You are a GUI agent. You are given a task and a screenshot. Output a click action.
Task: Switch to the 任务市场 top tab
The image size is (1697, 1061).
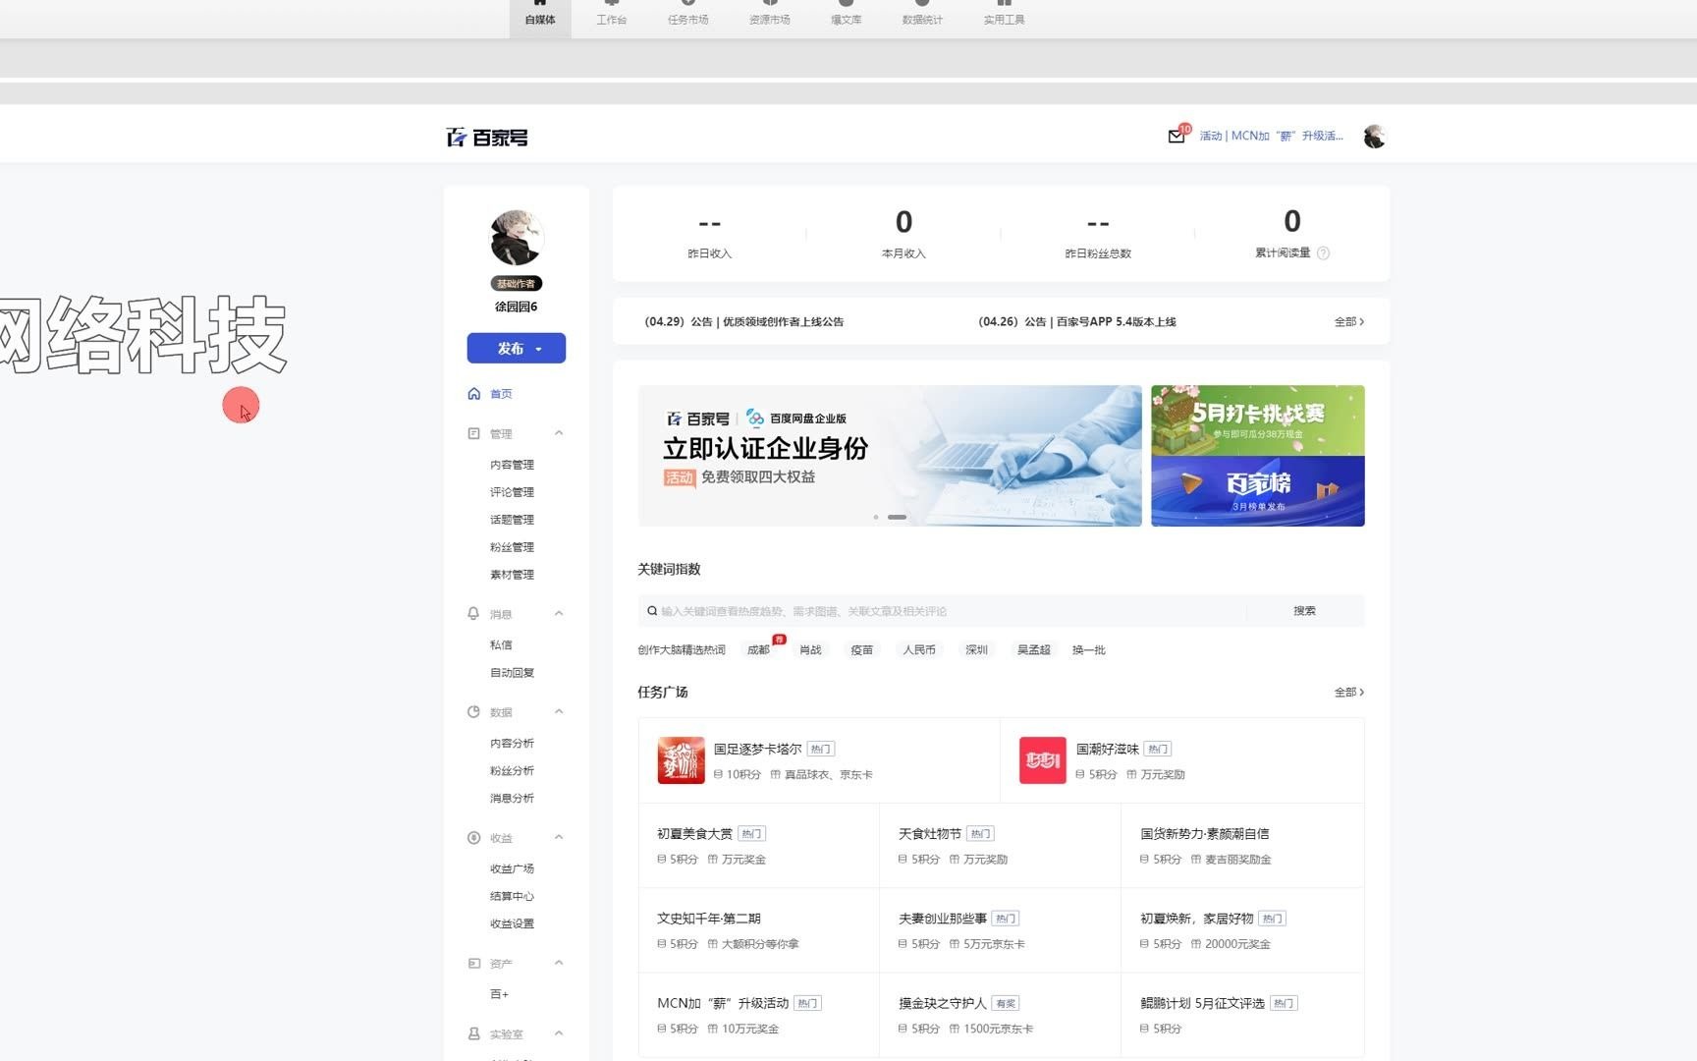point(688,16)
